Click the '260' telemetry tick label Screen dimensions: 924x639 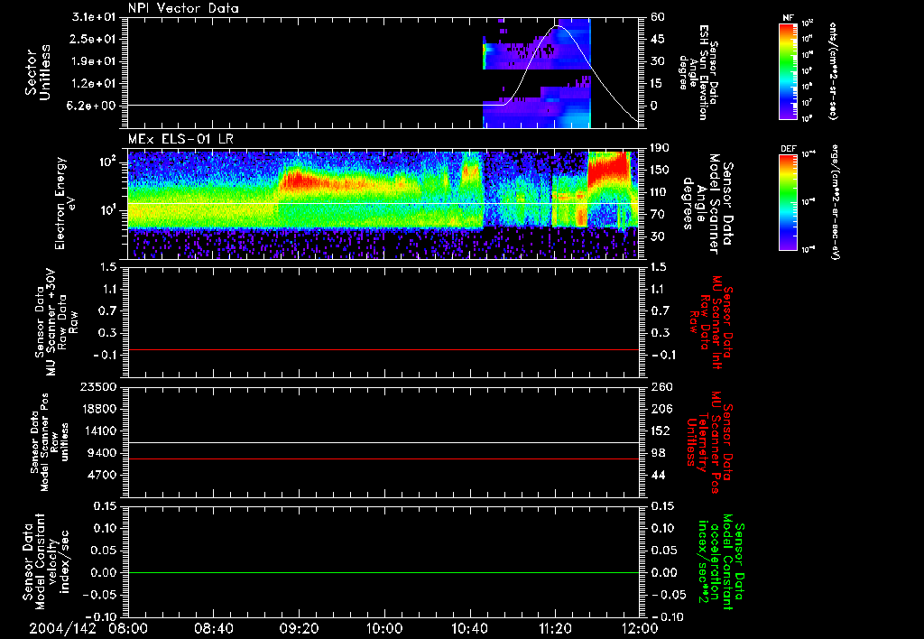[x=661, y=387]
